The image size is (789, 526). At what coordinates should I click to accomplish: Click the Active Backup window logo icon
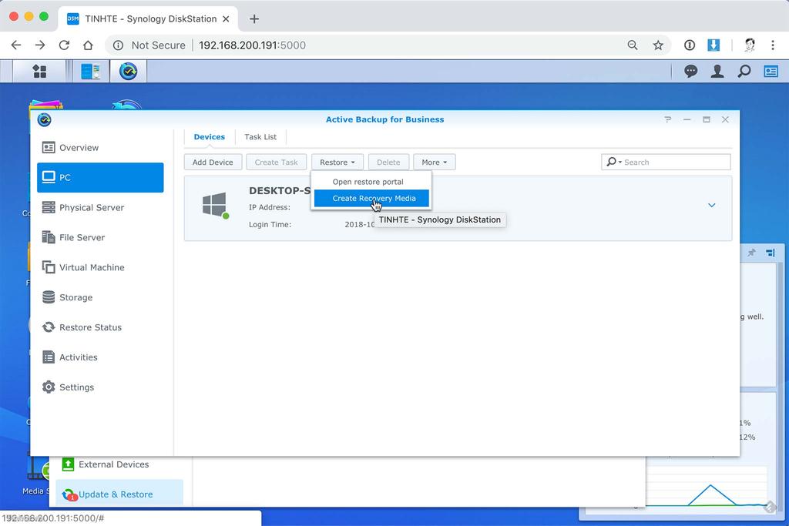(x=44, y=119)
